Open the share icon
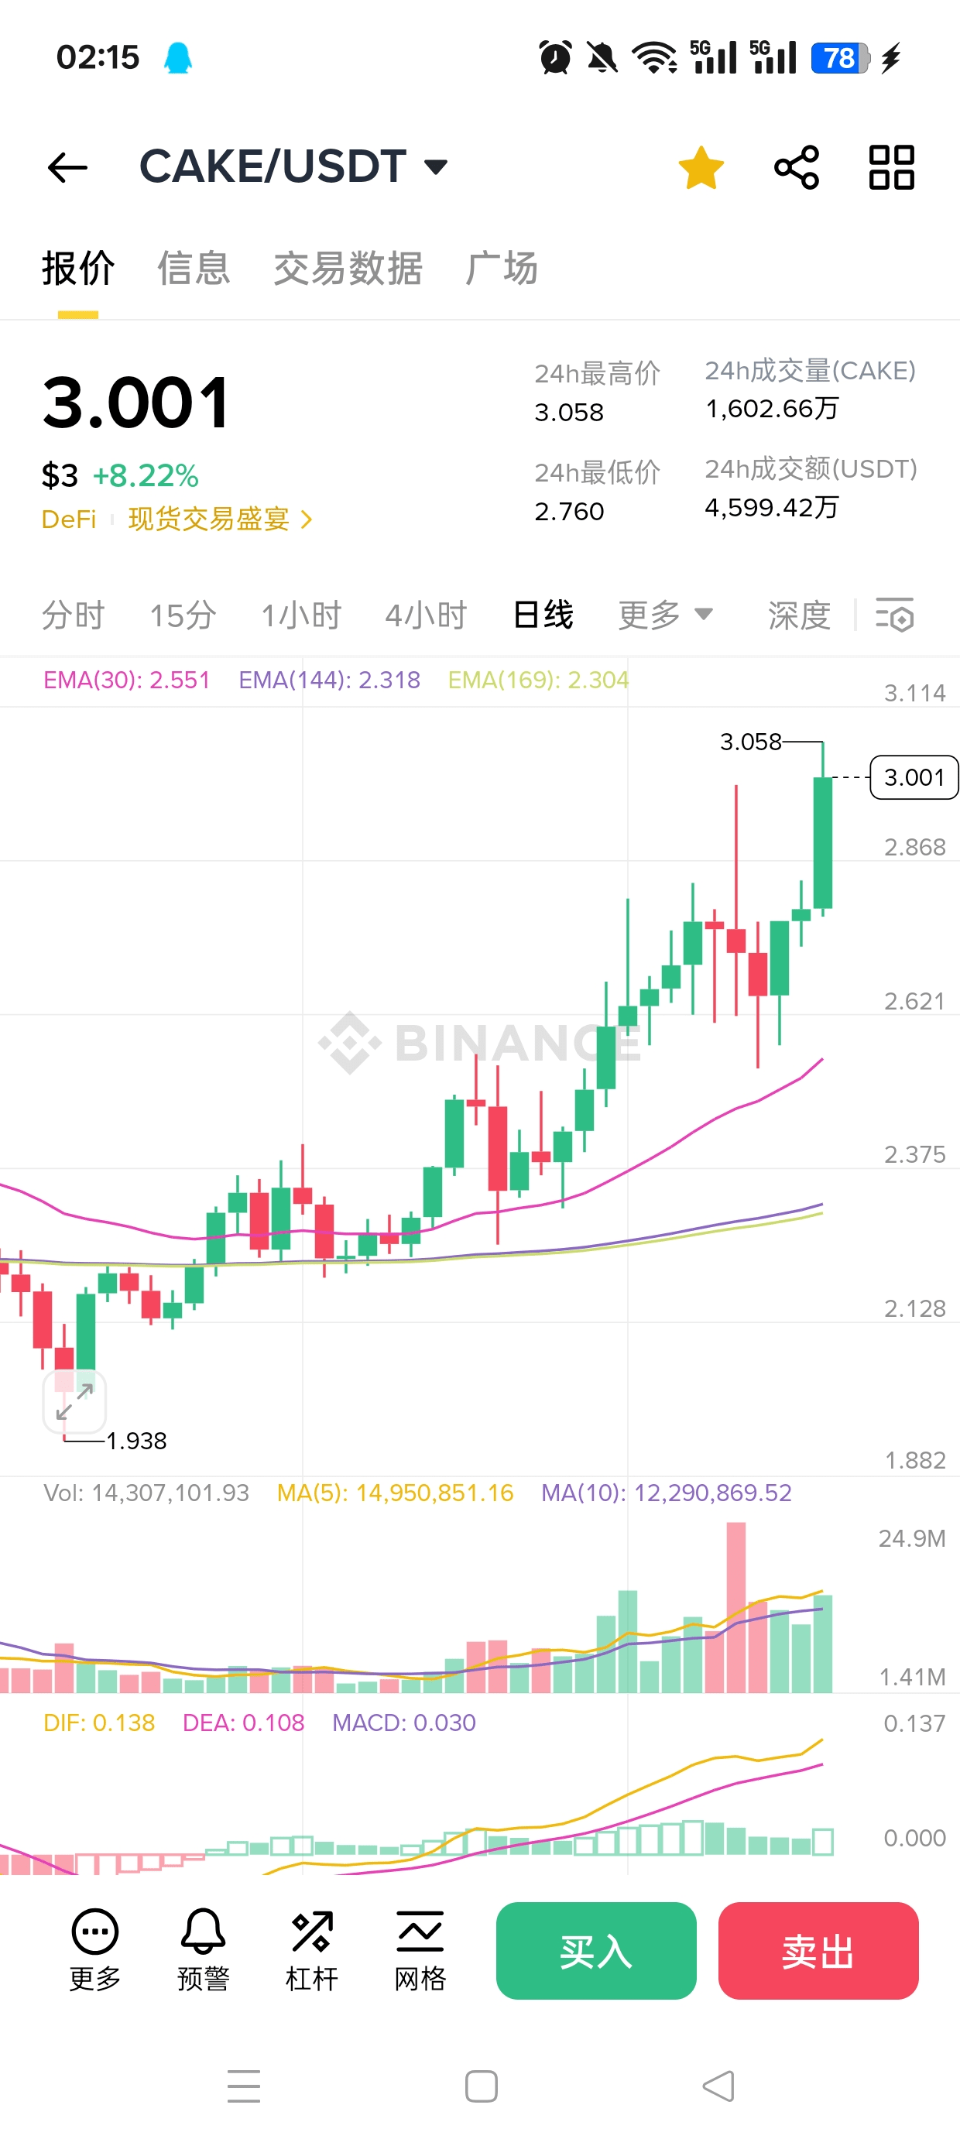 point(797,167)
